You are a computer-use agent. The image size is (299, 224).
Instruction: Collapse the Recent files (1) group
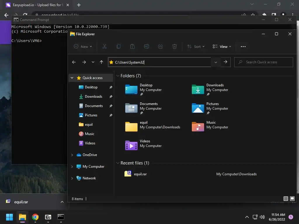pos(118,163)
